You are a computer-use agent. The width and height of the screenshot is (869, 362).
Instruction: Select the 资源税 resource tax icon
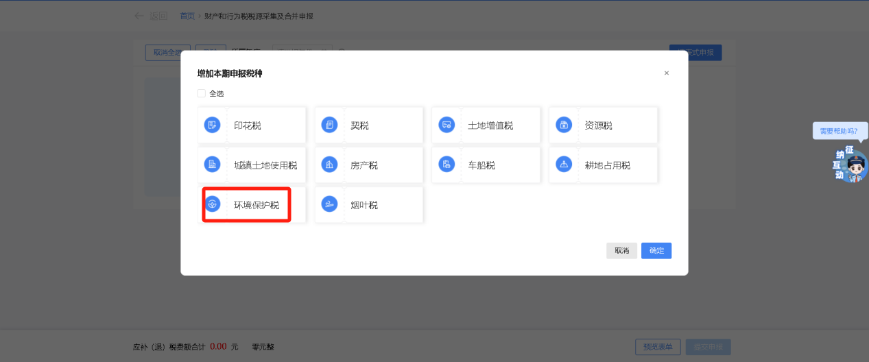(x=564, y=125)
